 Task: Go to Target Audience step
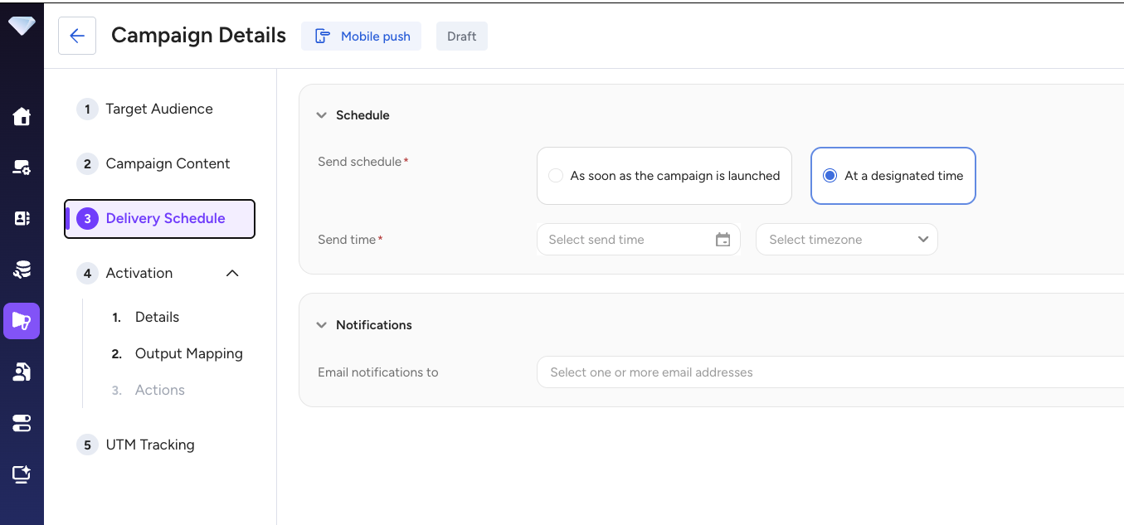pyautogui.click(x=158, y=109)
